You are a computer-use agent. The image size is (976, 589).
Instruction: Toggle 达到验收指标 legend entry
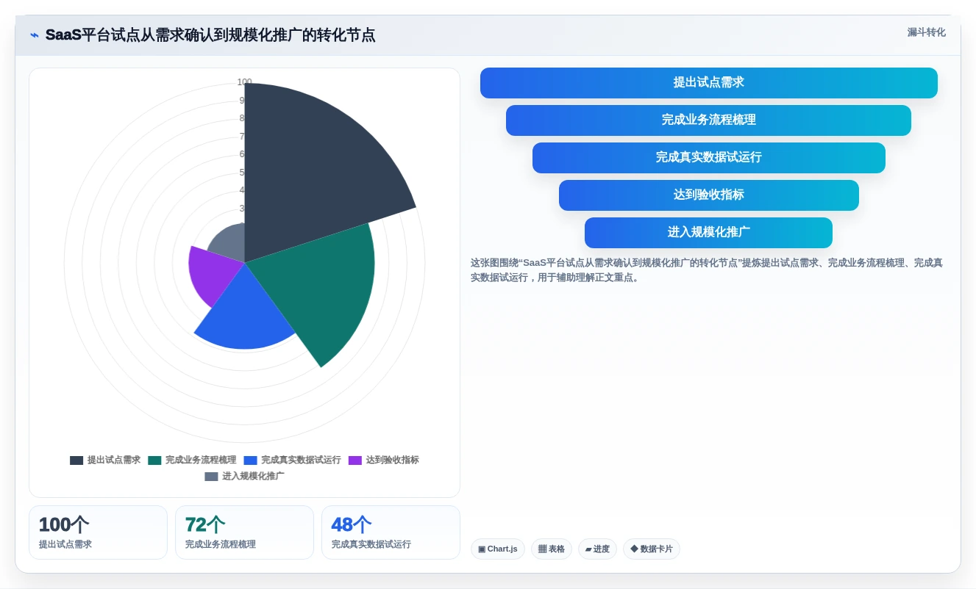point(384,460)
